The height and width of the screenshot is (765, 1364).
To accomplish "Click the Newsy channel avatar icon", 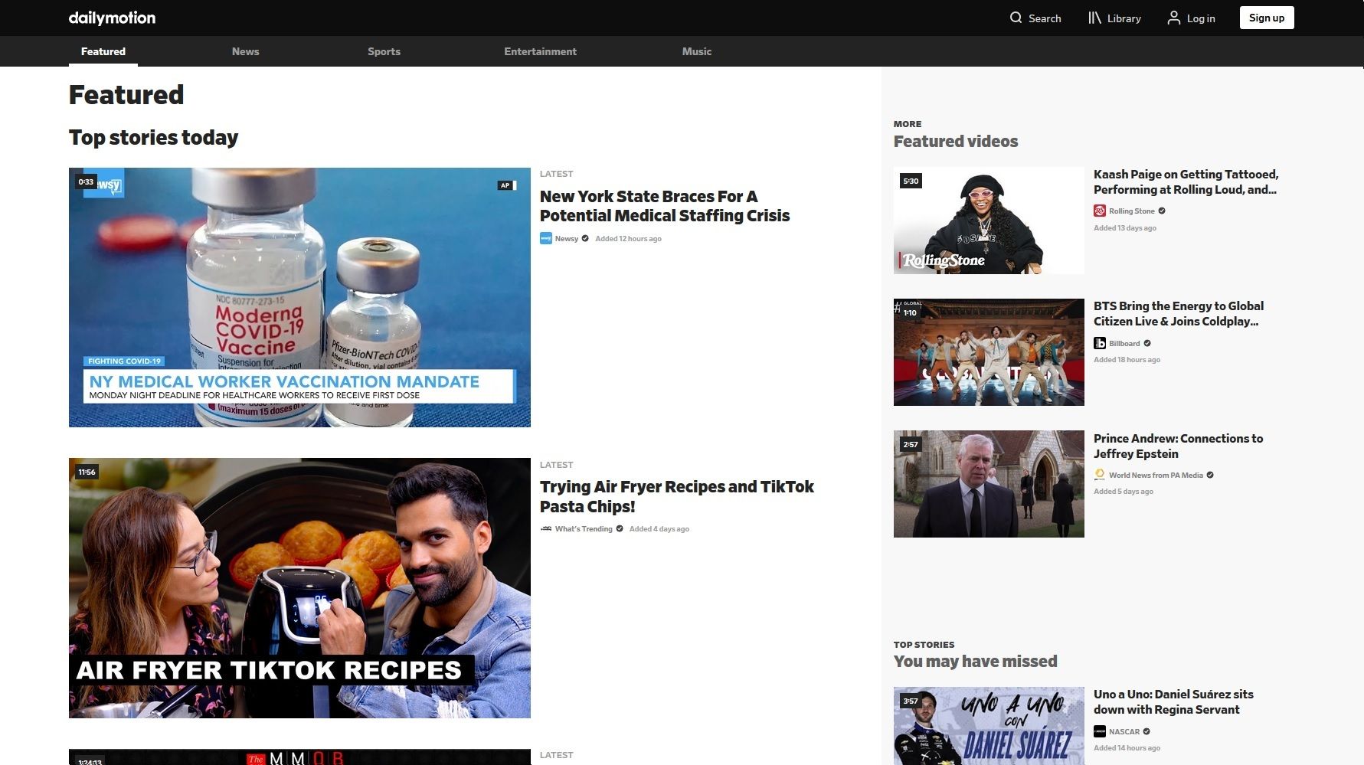I will (546, 238).
